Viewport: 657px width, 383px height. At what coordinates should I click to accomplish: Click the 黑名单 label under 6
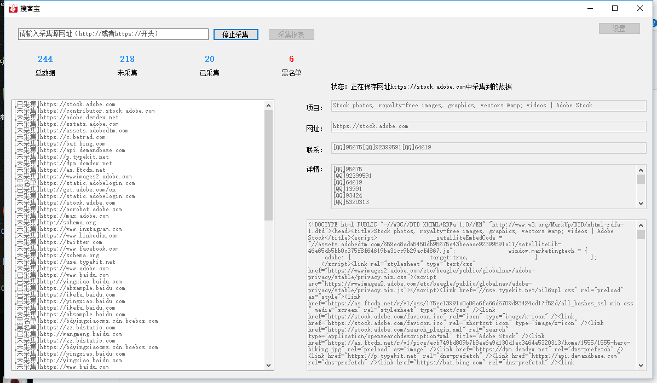pyautogui.click(x=292, y=73)
